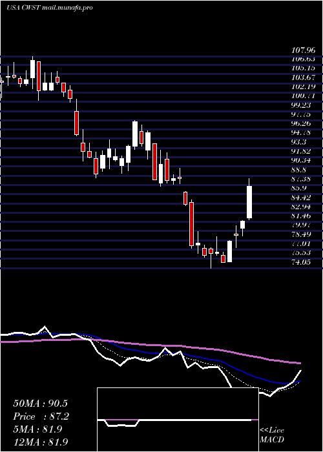Pick the 100.71 price axis value
The image size is (323, 452).
(x=303, y=96)
